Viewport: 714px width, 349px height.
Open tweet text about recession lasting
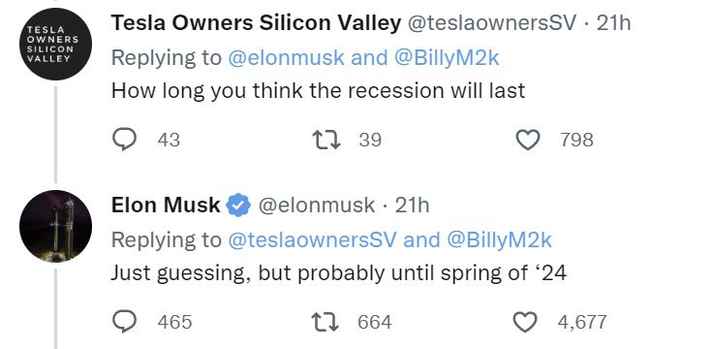coord(319,91)
